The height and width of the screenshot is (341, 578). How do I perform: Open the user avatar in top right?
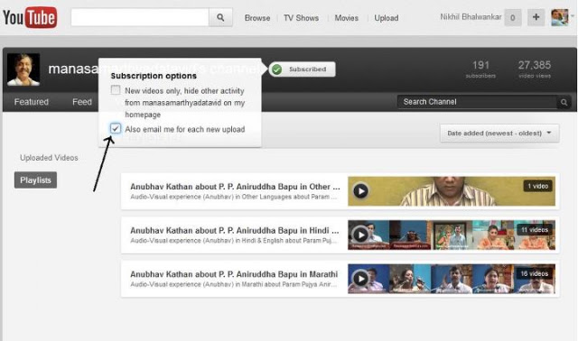coord(560,17)
